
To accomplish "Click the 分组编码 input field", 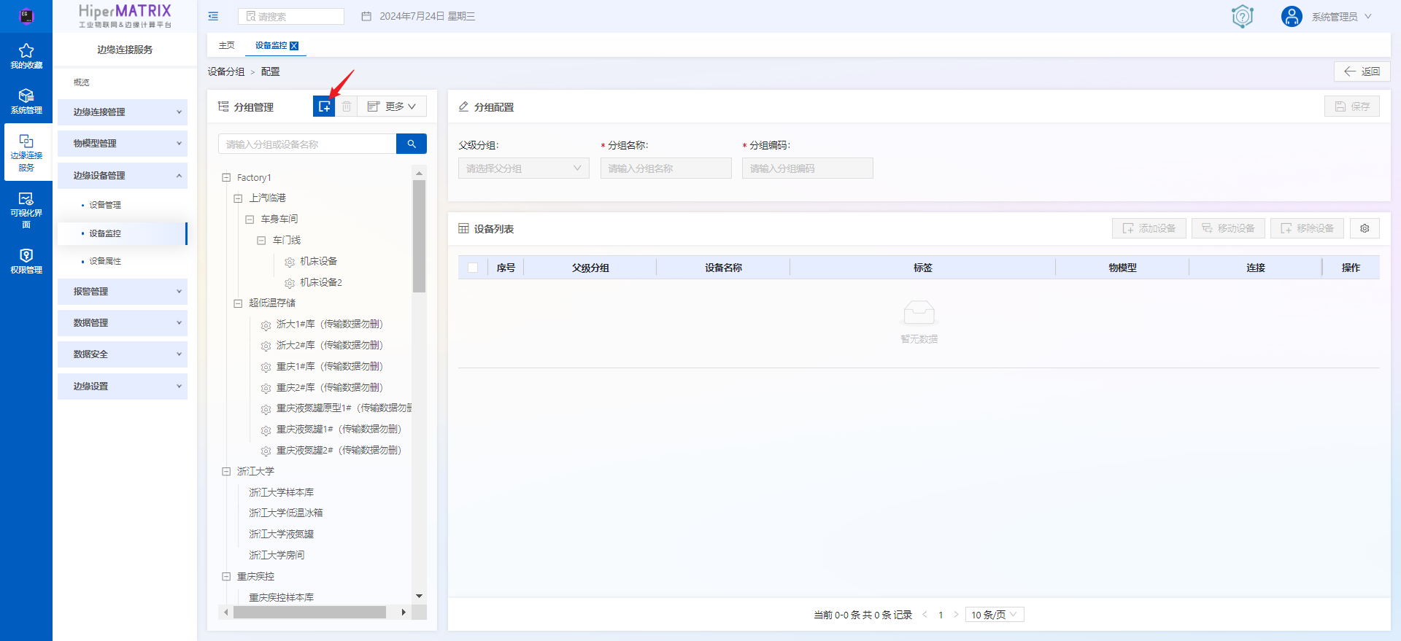I will click(x=807, y=168).
